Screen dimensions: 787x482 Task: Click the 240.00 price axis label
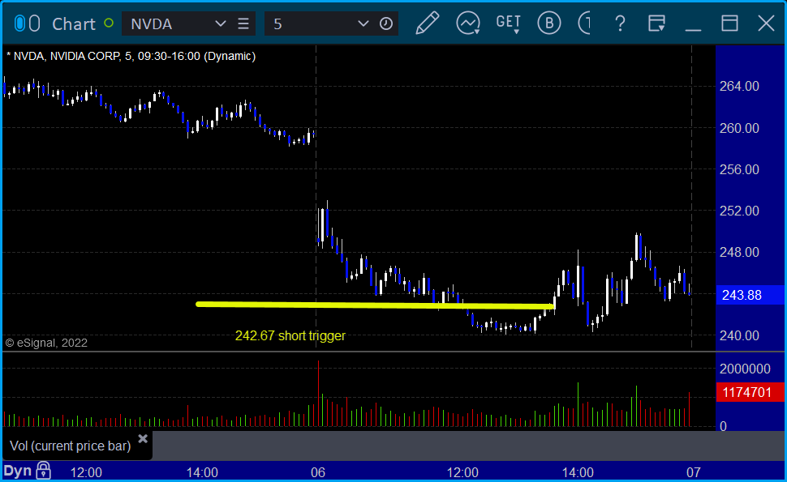point(739,335)
